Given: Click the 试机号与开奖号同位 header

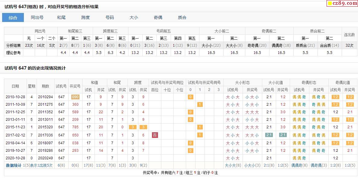Looking at the screenshot, I should tap(167, 83).
